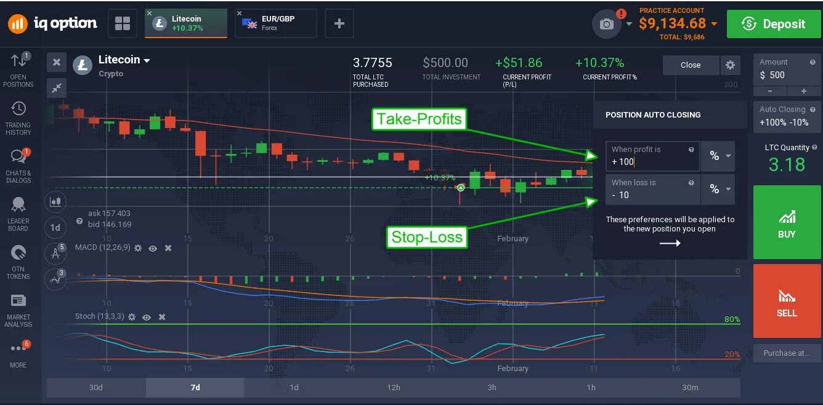Click the Litecoin coin icon beside title
Viewport: 823px width, 405px height.
tap(83, 65)
